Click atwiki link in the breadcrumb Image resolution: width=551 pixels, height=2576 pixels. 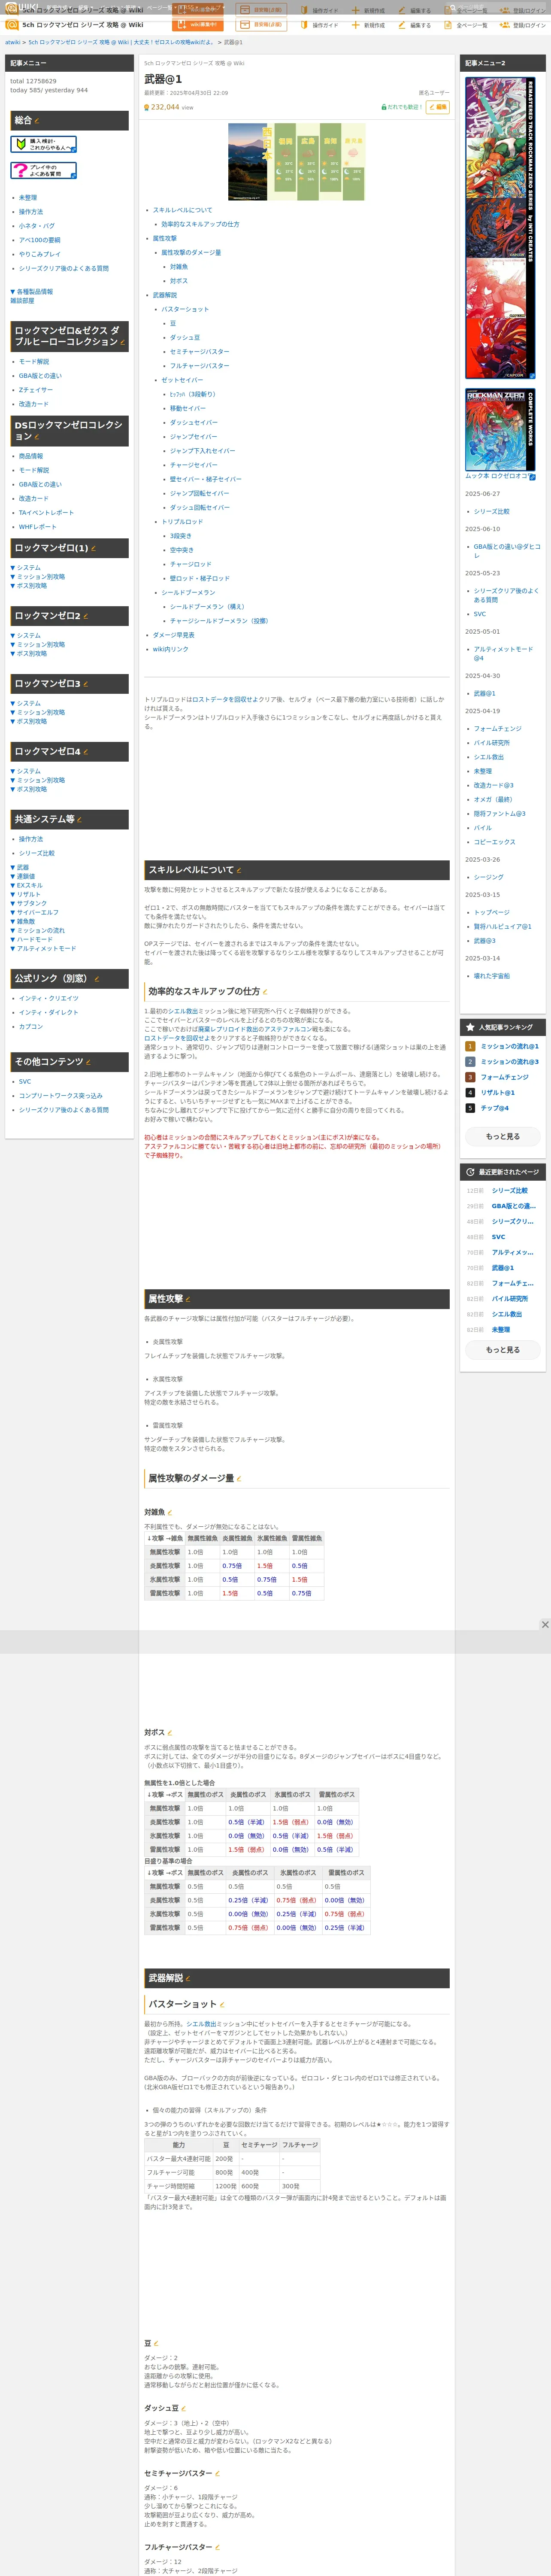pyautogui.click(x=12, y=42)
